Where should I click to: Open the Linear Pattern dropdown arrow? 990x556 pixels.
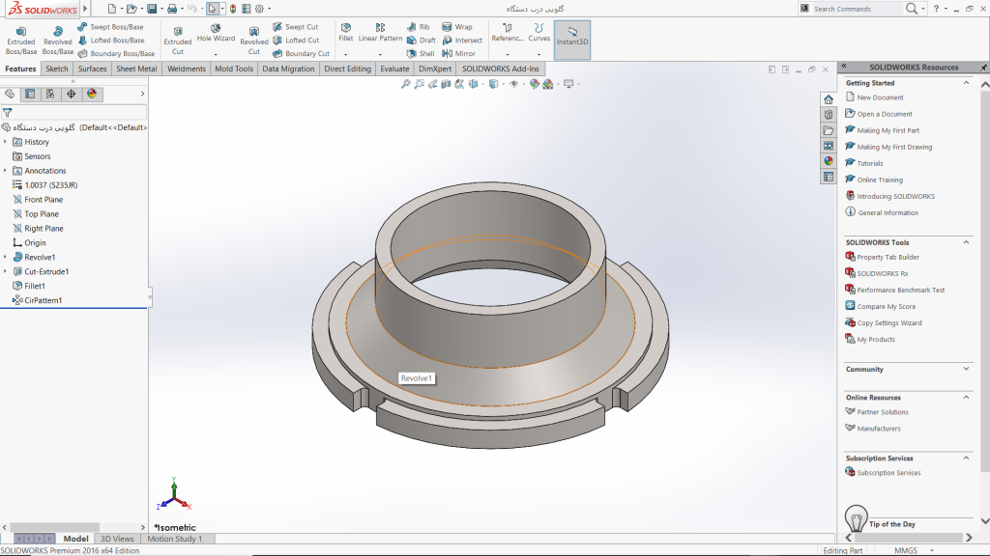[380, 53]
